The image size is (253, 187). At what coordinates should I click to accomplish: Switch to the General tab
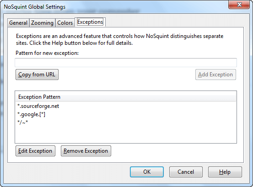click(18, 23)
